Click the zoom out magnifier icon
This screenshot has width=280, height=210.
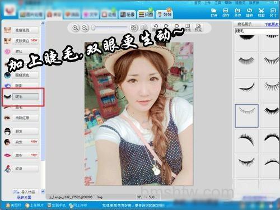click(x=85, y=28)
